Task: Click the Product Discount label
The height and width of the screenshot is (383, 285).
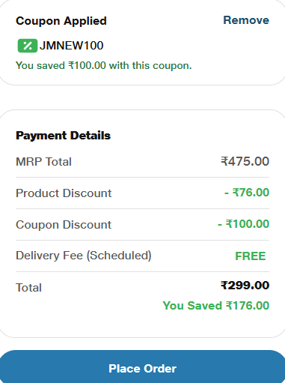Action: [x=64, y=193]
